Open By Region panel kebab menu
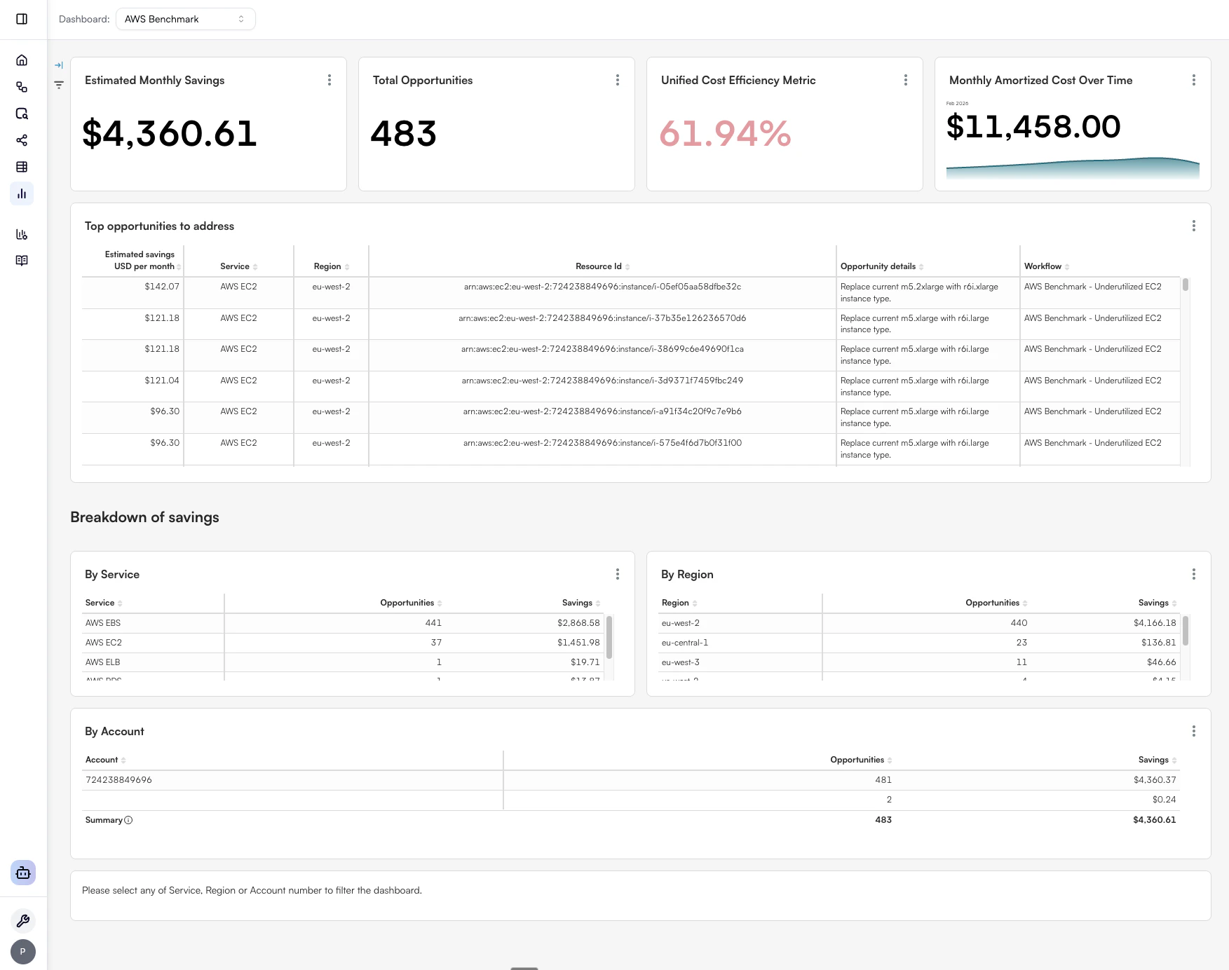The height and width of the screenshot is (970, 1229). 1194,574
